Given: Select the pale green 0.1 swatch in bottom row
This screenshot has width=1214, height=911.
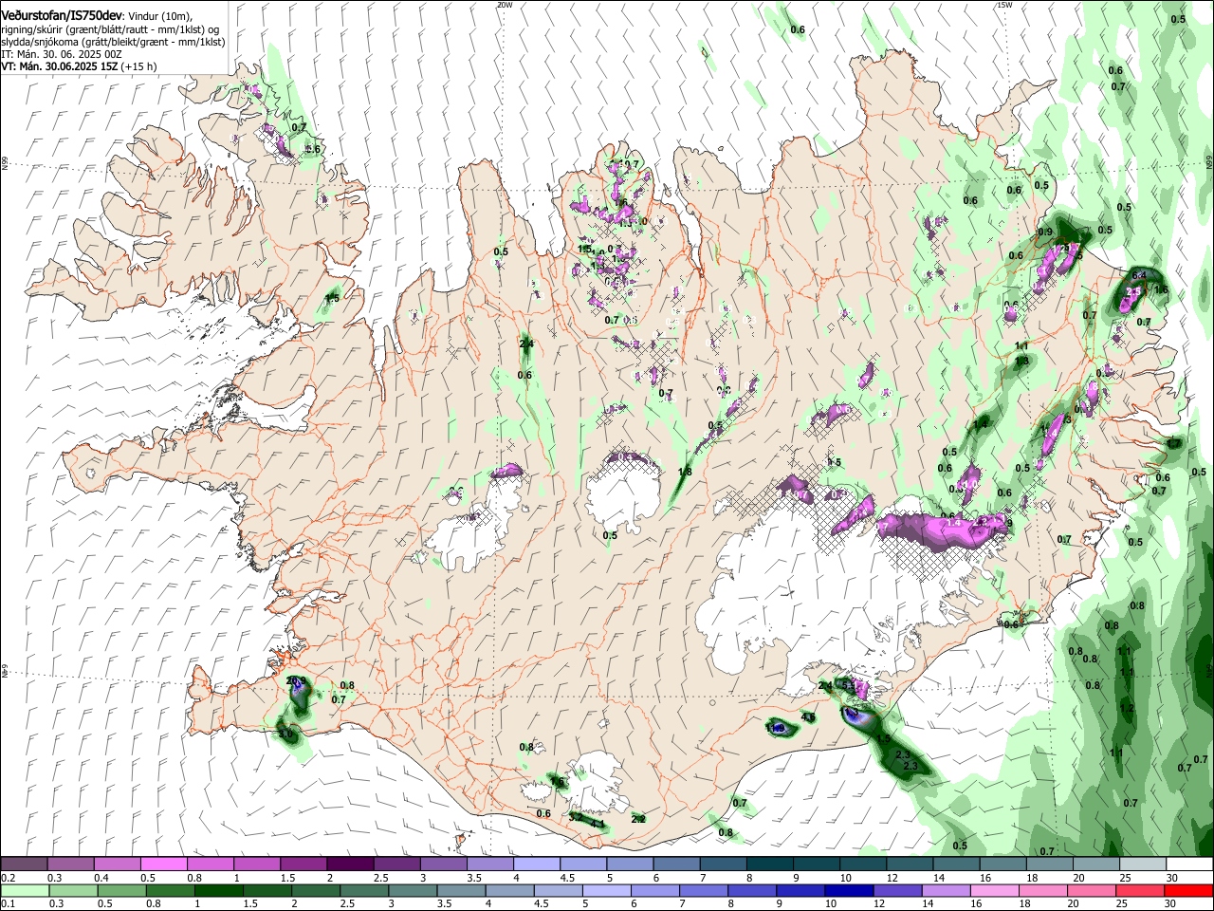Looking at the screenshot, I should [x=24, y=890].
